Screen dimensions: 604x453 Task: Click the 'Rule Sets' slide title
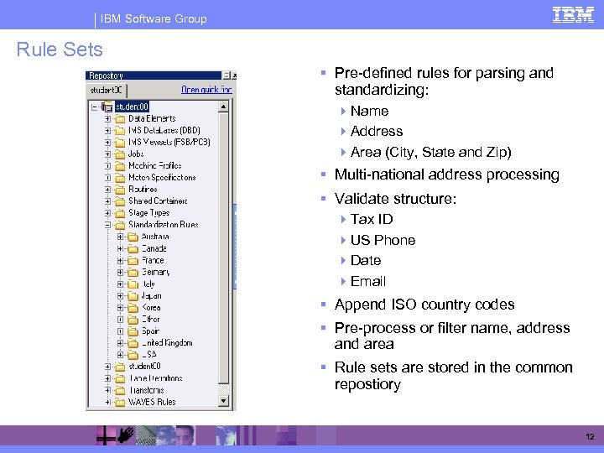coord(60,49)
